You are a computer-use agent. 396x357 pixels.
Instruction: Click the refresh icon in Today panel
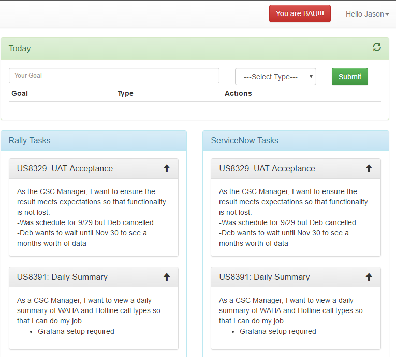377,48
